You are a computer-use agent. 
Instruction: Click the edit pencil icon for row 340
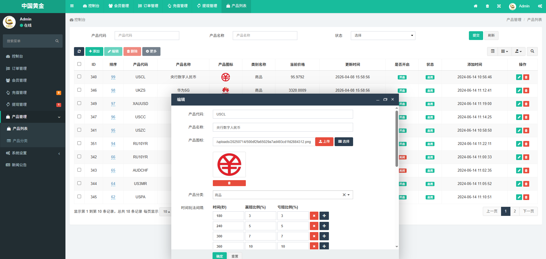click(519, 77)
